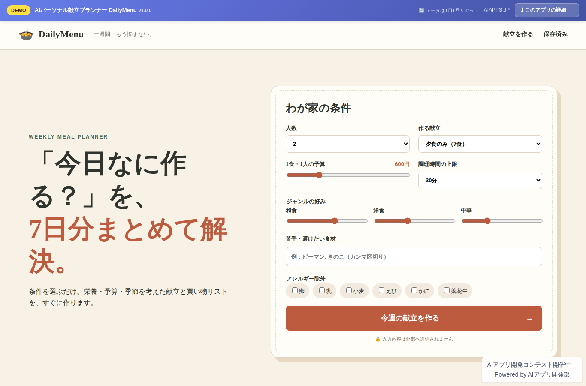This screenshot has width=586, height=386.
Task: Check the かに allergy exclusion
Action: point(414,290)
